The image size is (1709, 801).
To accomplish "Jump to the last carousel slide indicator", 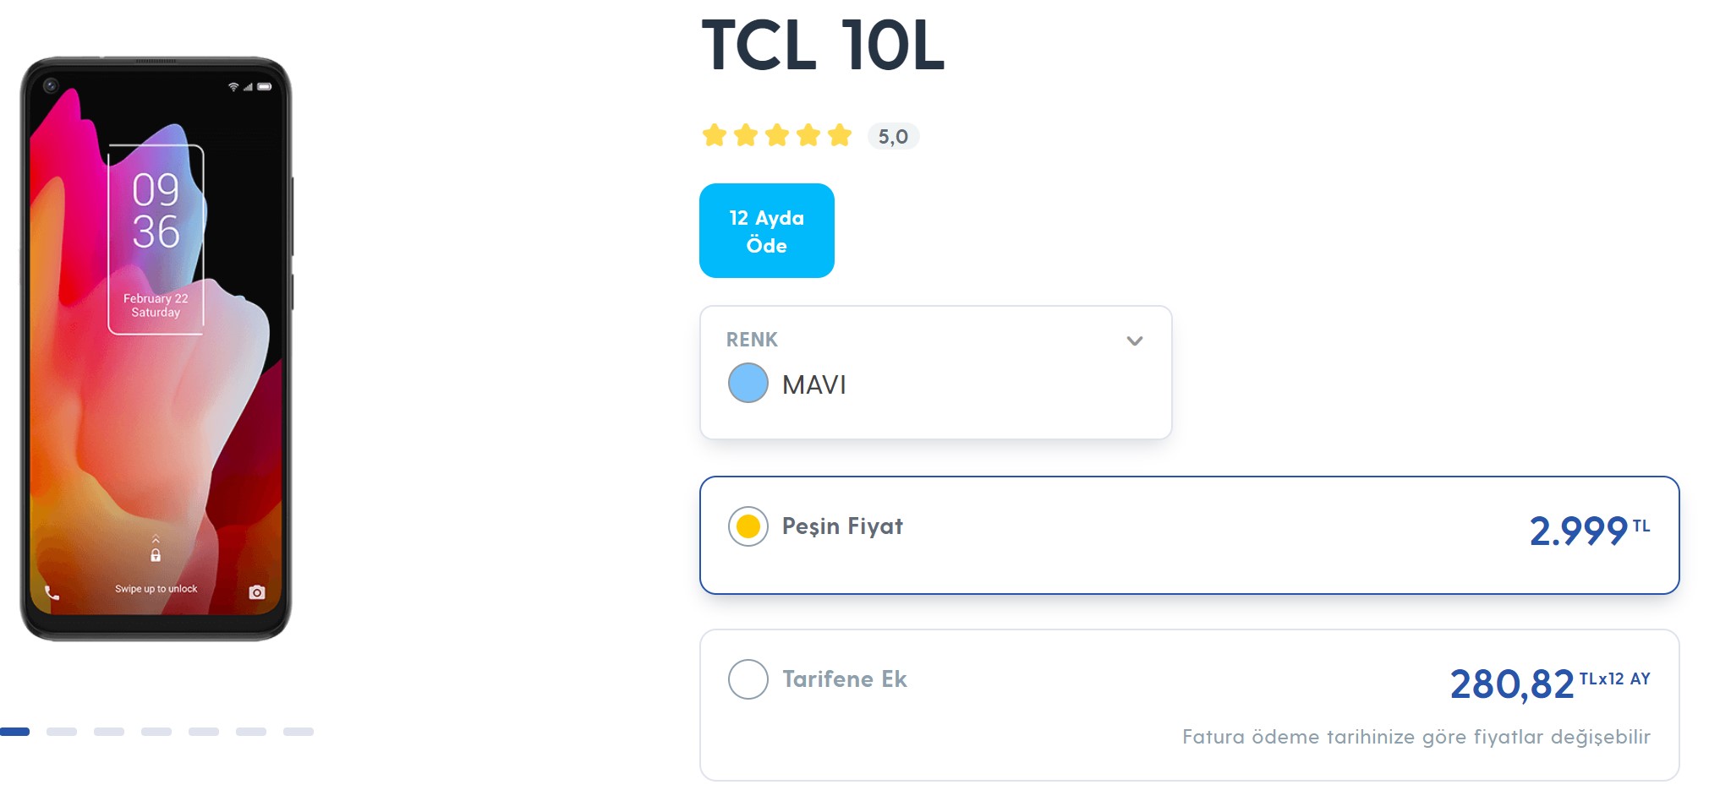I will point(299,732).
